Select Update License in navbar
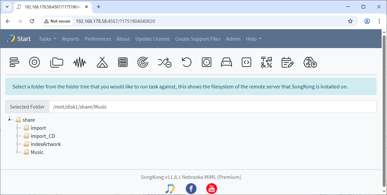This screenshot has height=195, width=387. click(152, 39)
